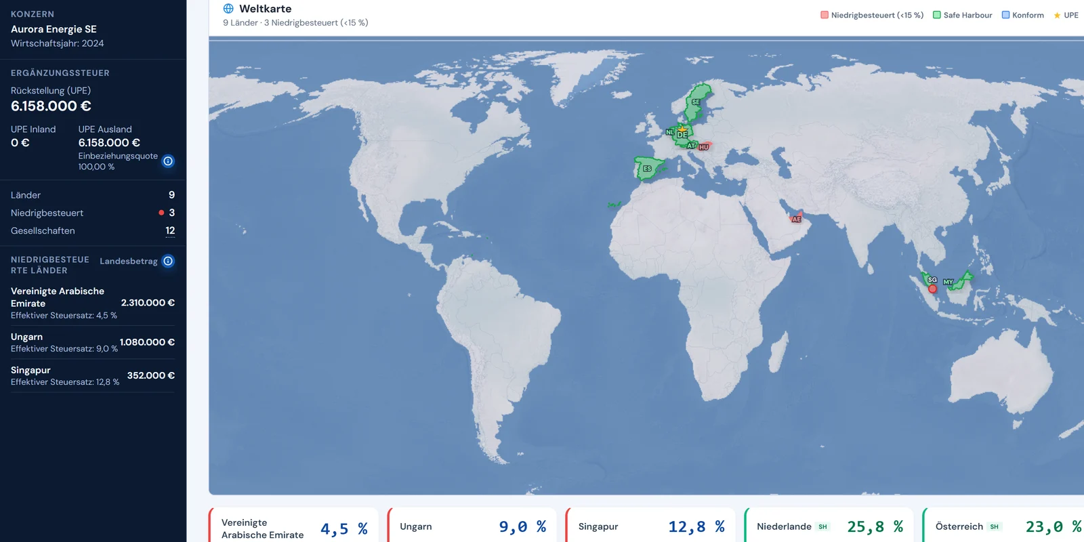Screen dimensions: 1084x542
Task: Click the Gesellschaften count of 12
Action: 170,231
